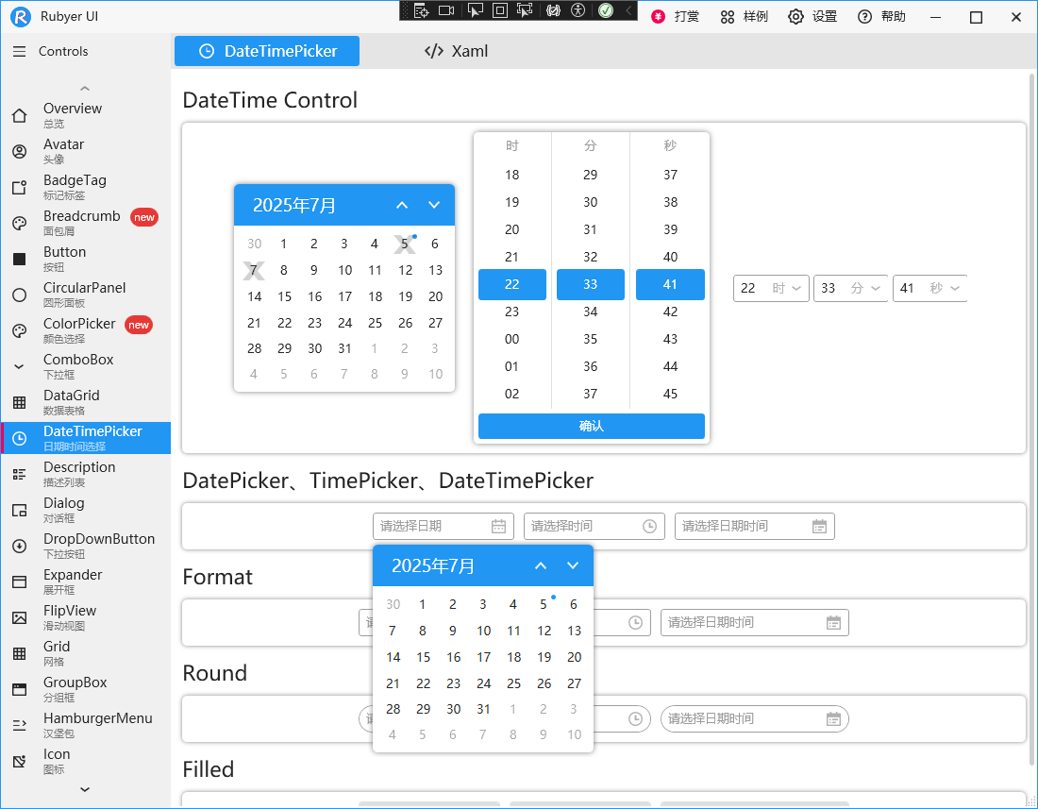Open the 秒 second dropdown showing 41
The width and height of the screenshot is (1038, 809).
coord(930,288)
